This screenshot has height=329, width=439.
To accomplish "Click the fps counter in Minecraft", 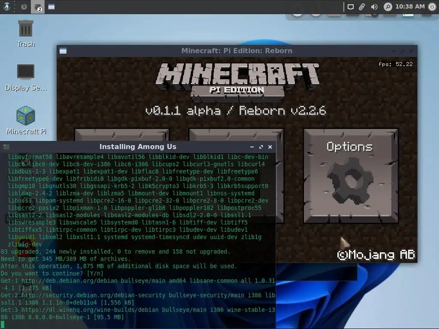I will point(396,64).
